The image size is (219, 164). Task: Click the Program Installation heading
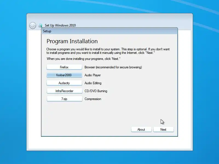72,41
